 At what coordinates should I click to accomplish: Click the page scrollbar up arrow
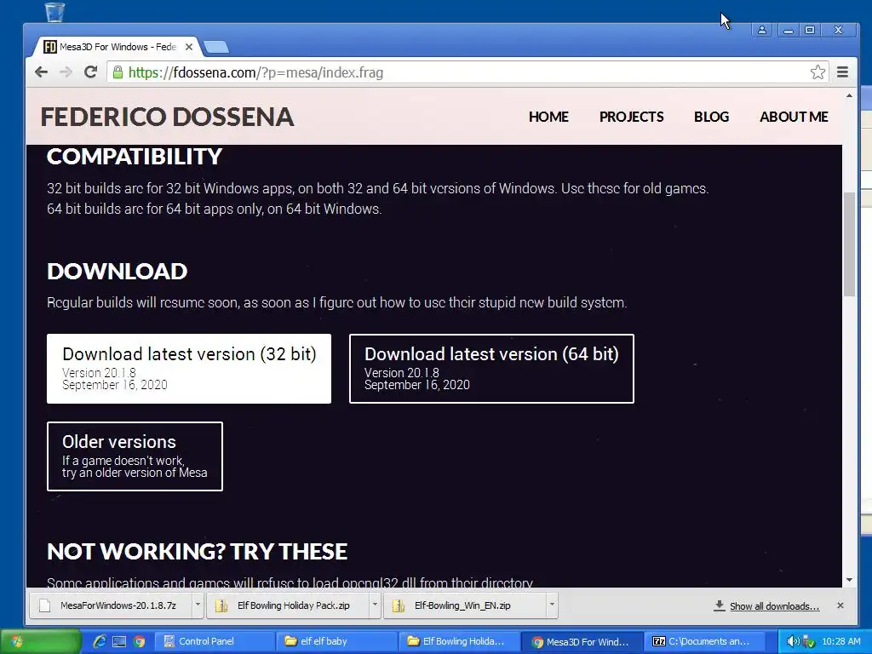[849, 95]
